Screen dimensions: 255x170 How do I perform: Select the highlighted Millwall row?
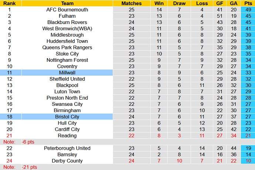coord(67,73)
